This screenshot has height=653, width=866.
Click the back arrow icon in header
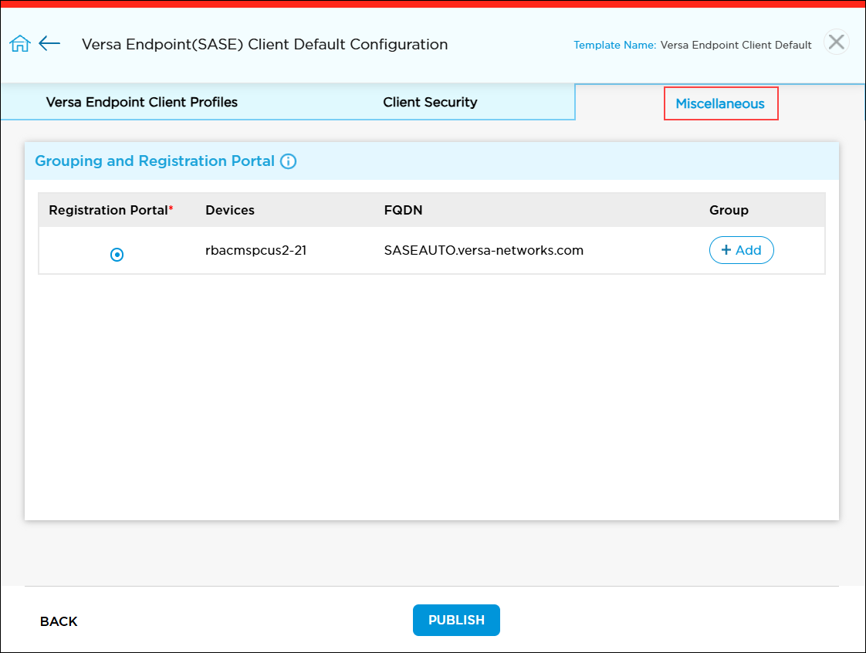pyautogui.click(x=49, y=43)
